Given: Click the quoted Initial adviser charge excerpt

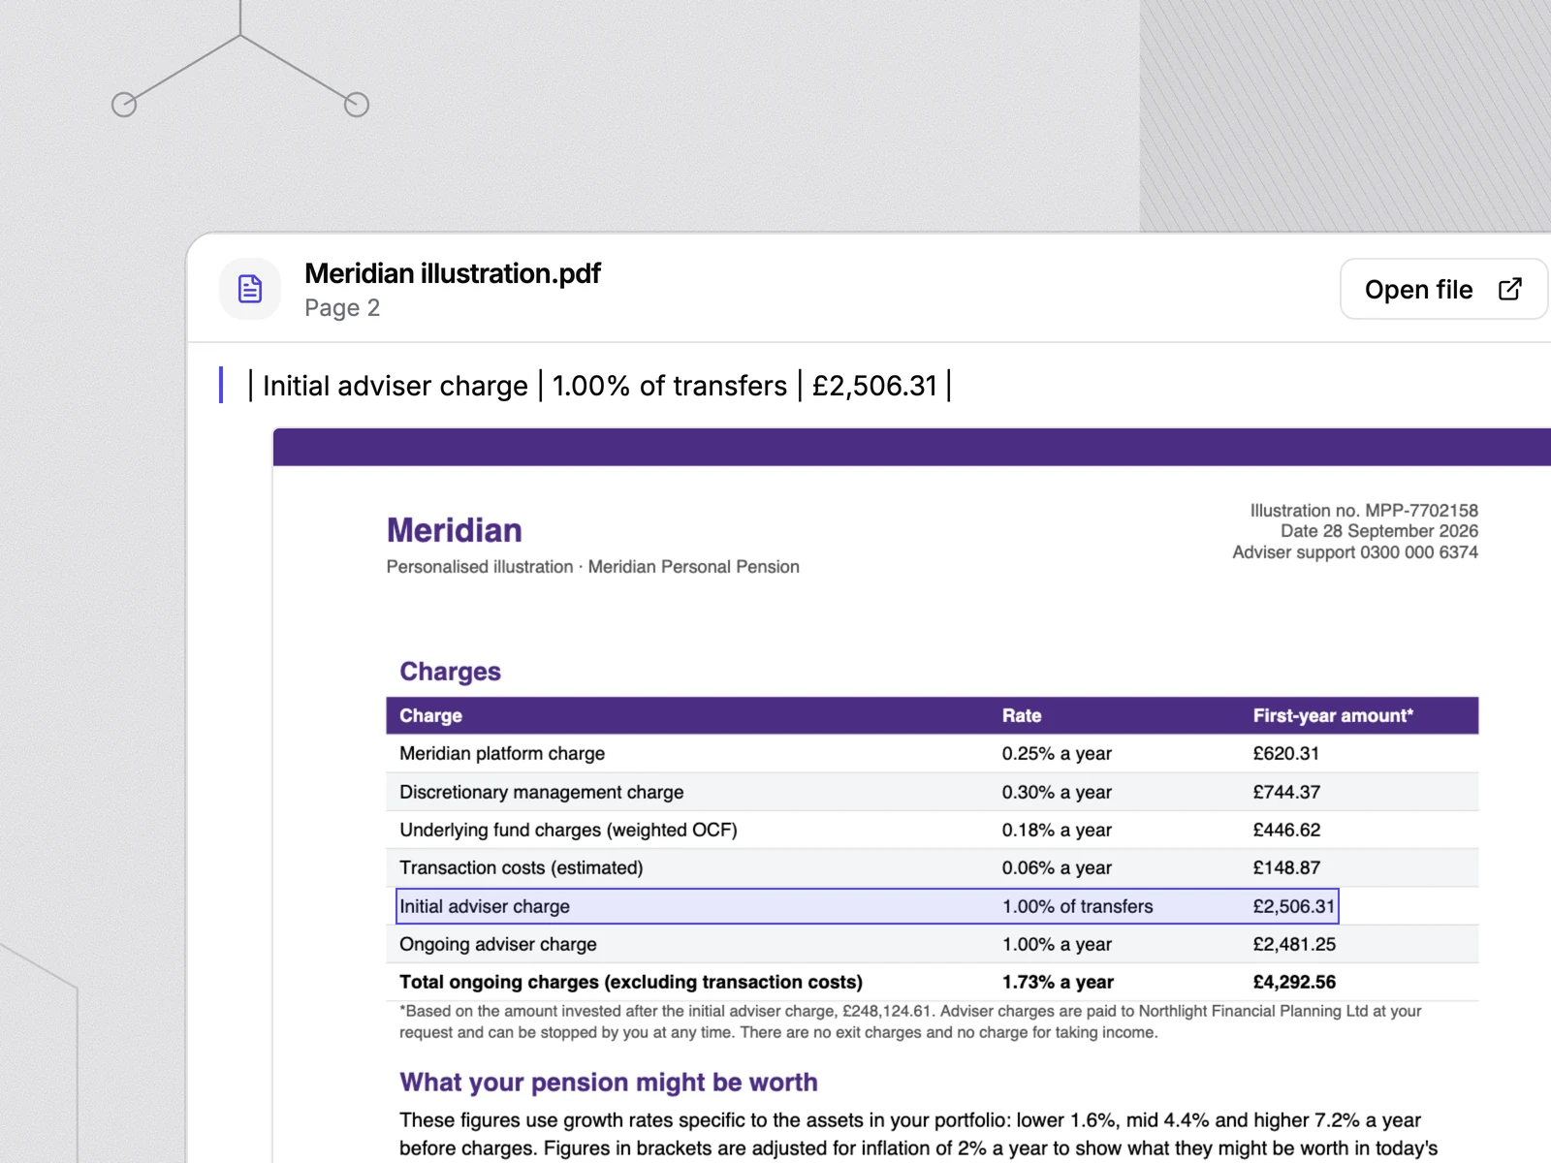Looking at the screenshot, I should pyautogui.click(x=600, y=386).
